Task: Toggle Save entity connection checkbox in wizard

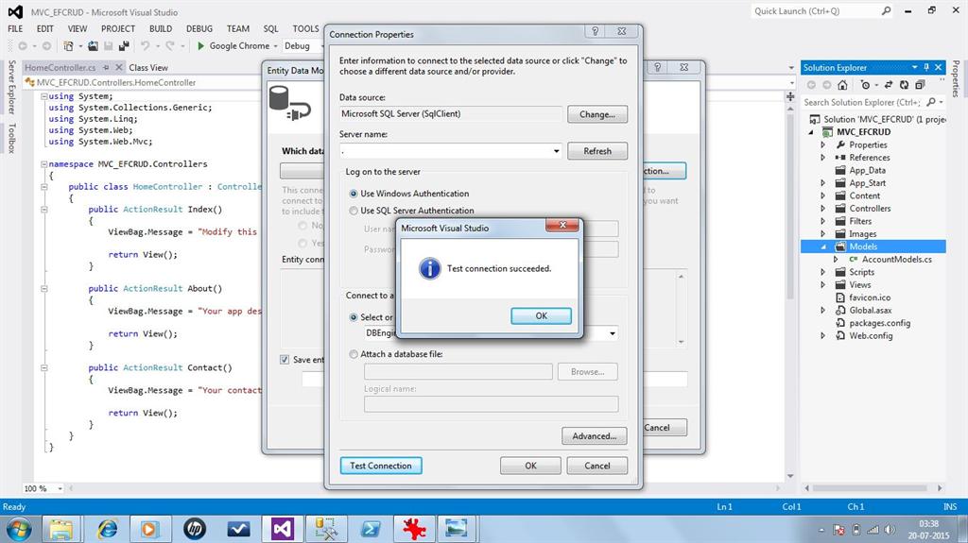Action: pyautogui.click(x=285, y=360)
